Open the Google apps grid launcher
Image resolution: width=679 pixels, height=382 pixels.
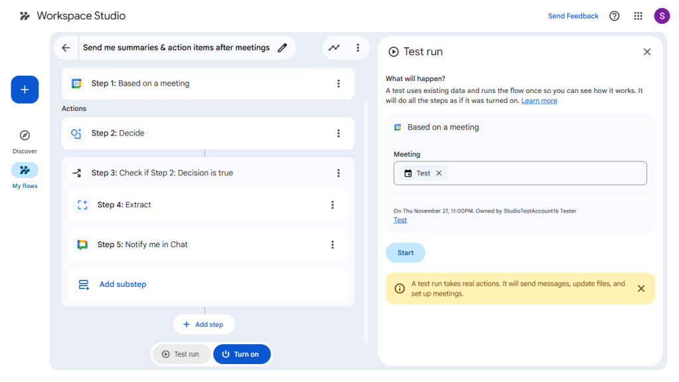pyautogui.click(x=638, y=16)
